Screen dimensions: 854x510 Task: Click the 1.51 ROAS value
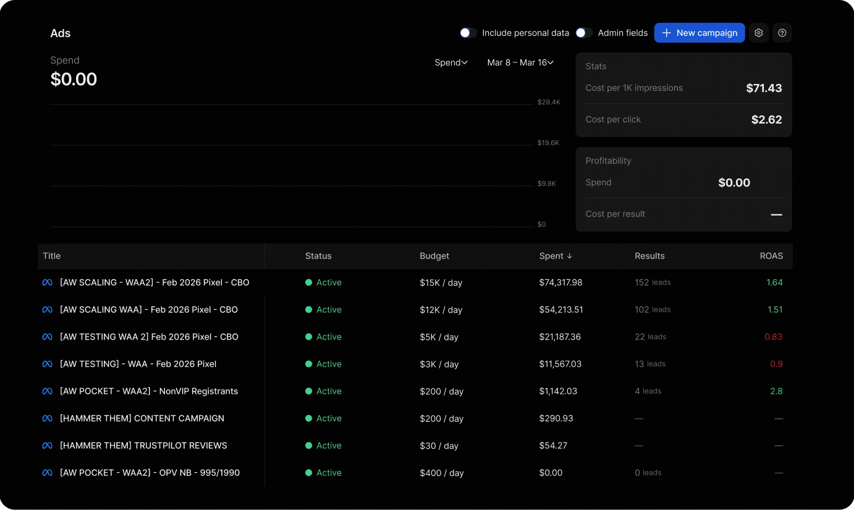[x=775, y=309]
